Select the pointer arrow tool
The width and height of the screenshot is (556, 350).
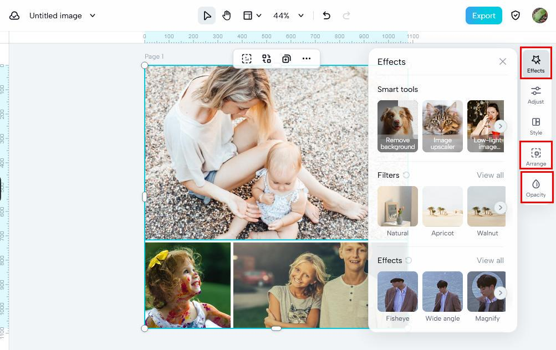click(207, 16)
